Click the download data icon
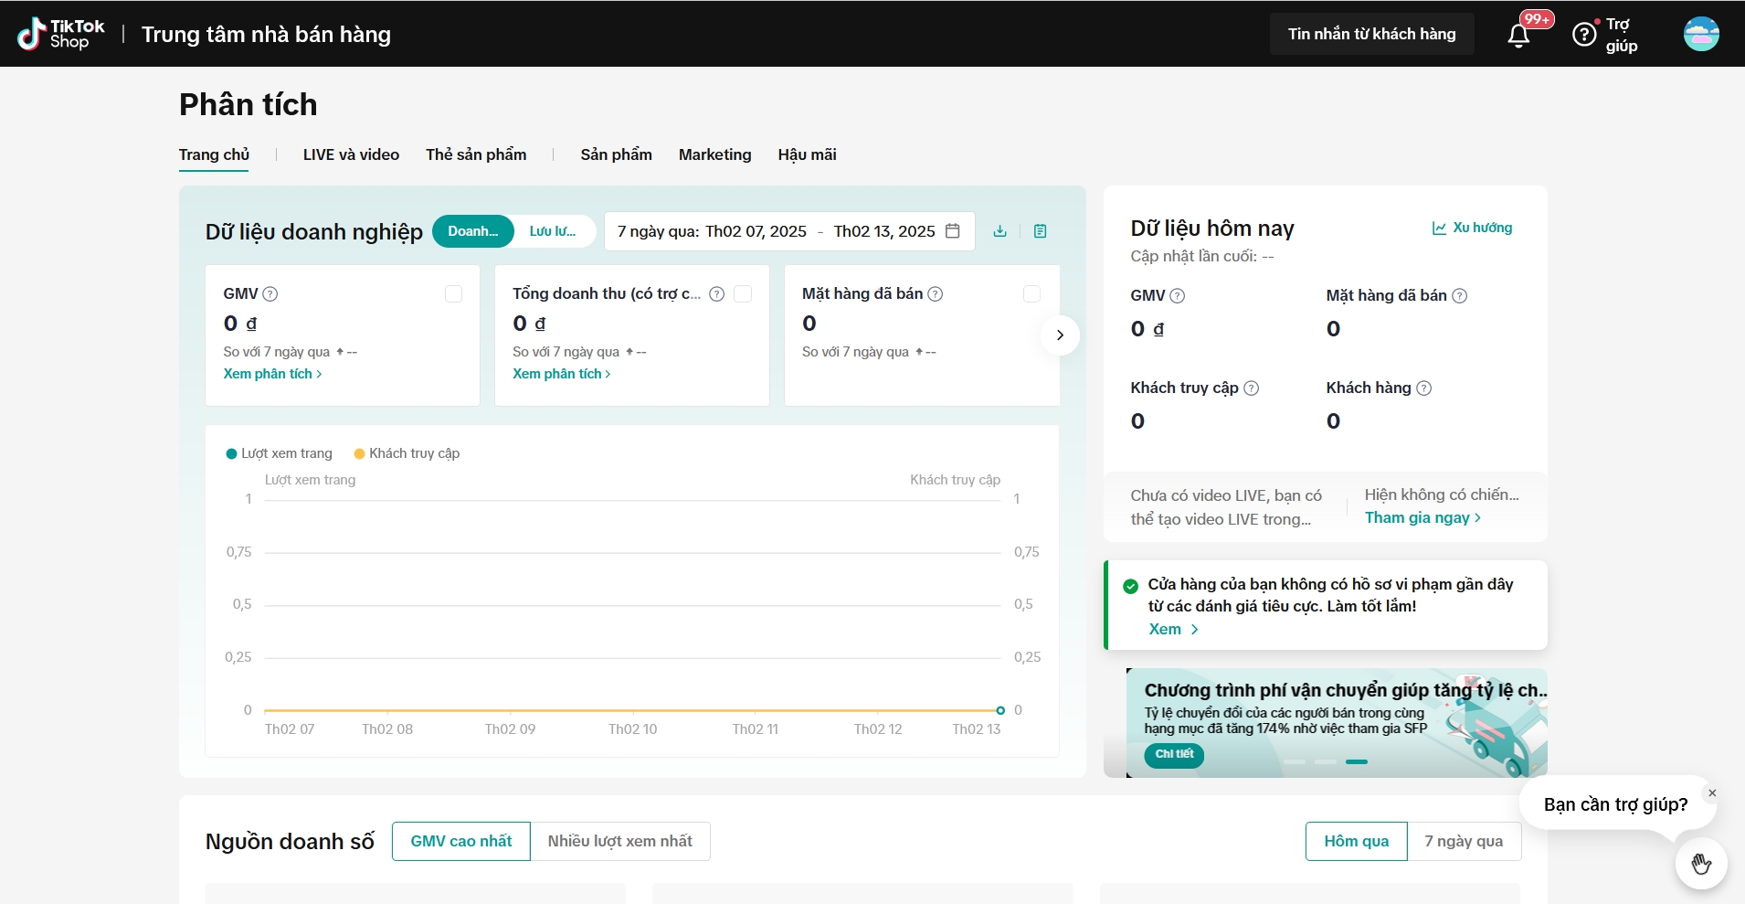This screenshot has height=904, width=1745. coord(1000,231)
